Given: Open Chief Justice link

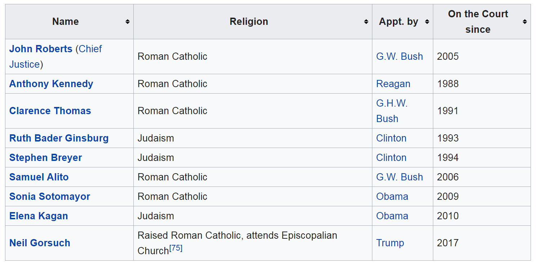Looking at the screenshot, I should (56, 57).
